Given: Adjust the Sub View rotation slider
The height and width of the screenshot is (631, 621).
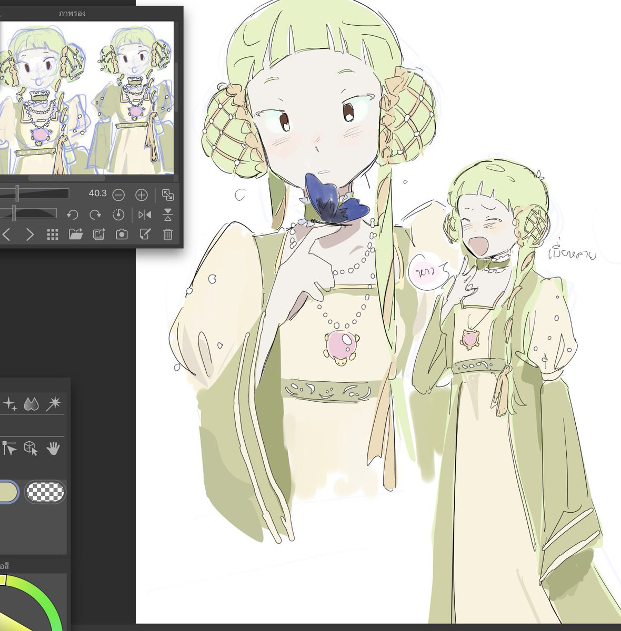Looking at the screenshot, I should tap(28, 213).
